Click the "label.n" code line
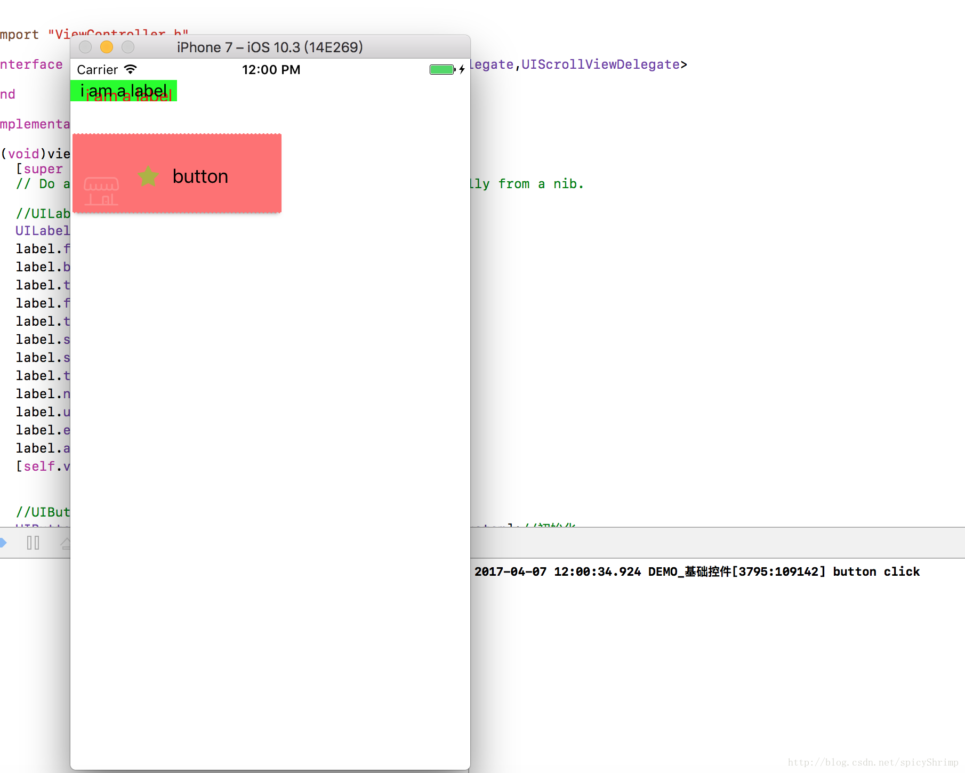This screenshot has width=965, height=773. click(x=43, y=394)
